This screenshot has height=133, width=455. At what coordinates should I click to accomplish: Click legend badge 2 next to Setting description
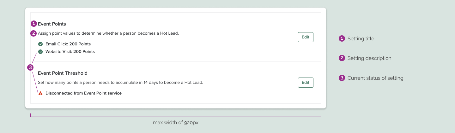[x=342, y=58]
